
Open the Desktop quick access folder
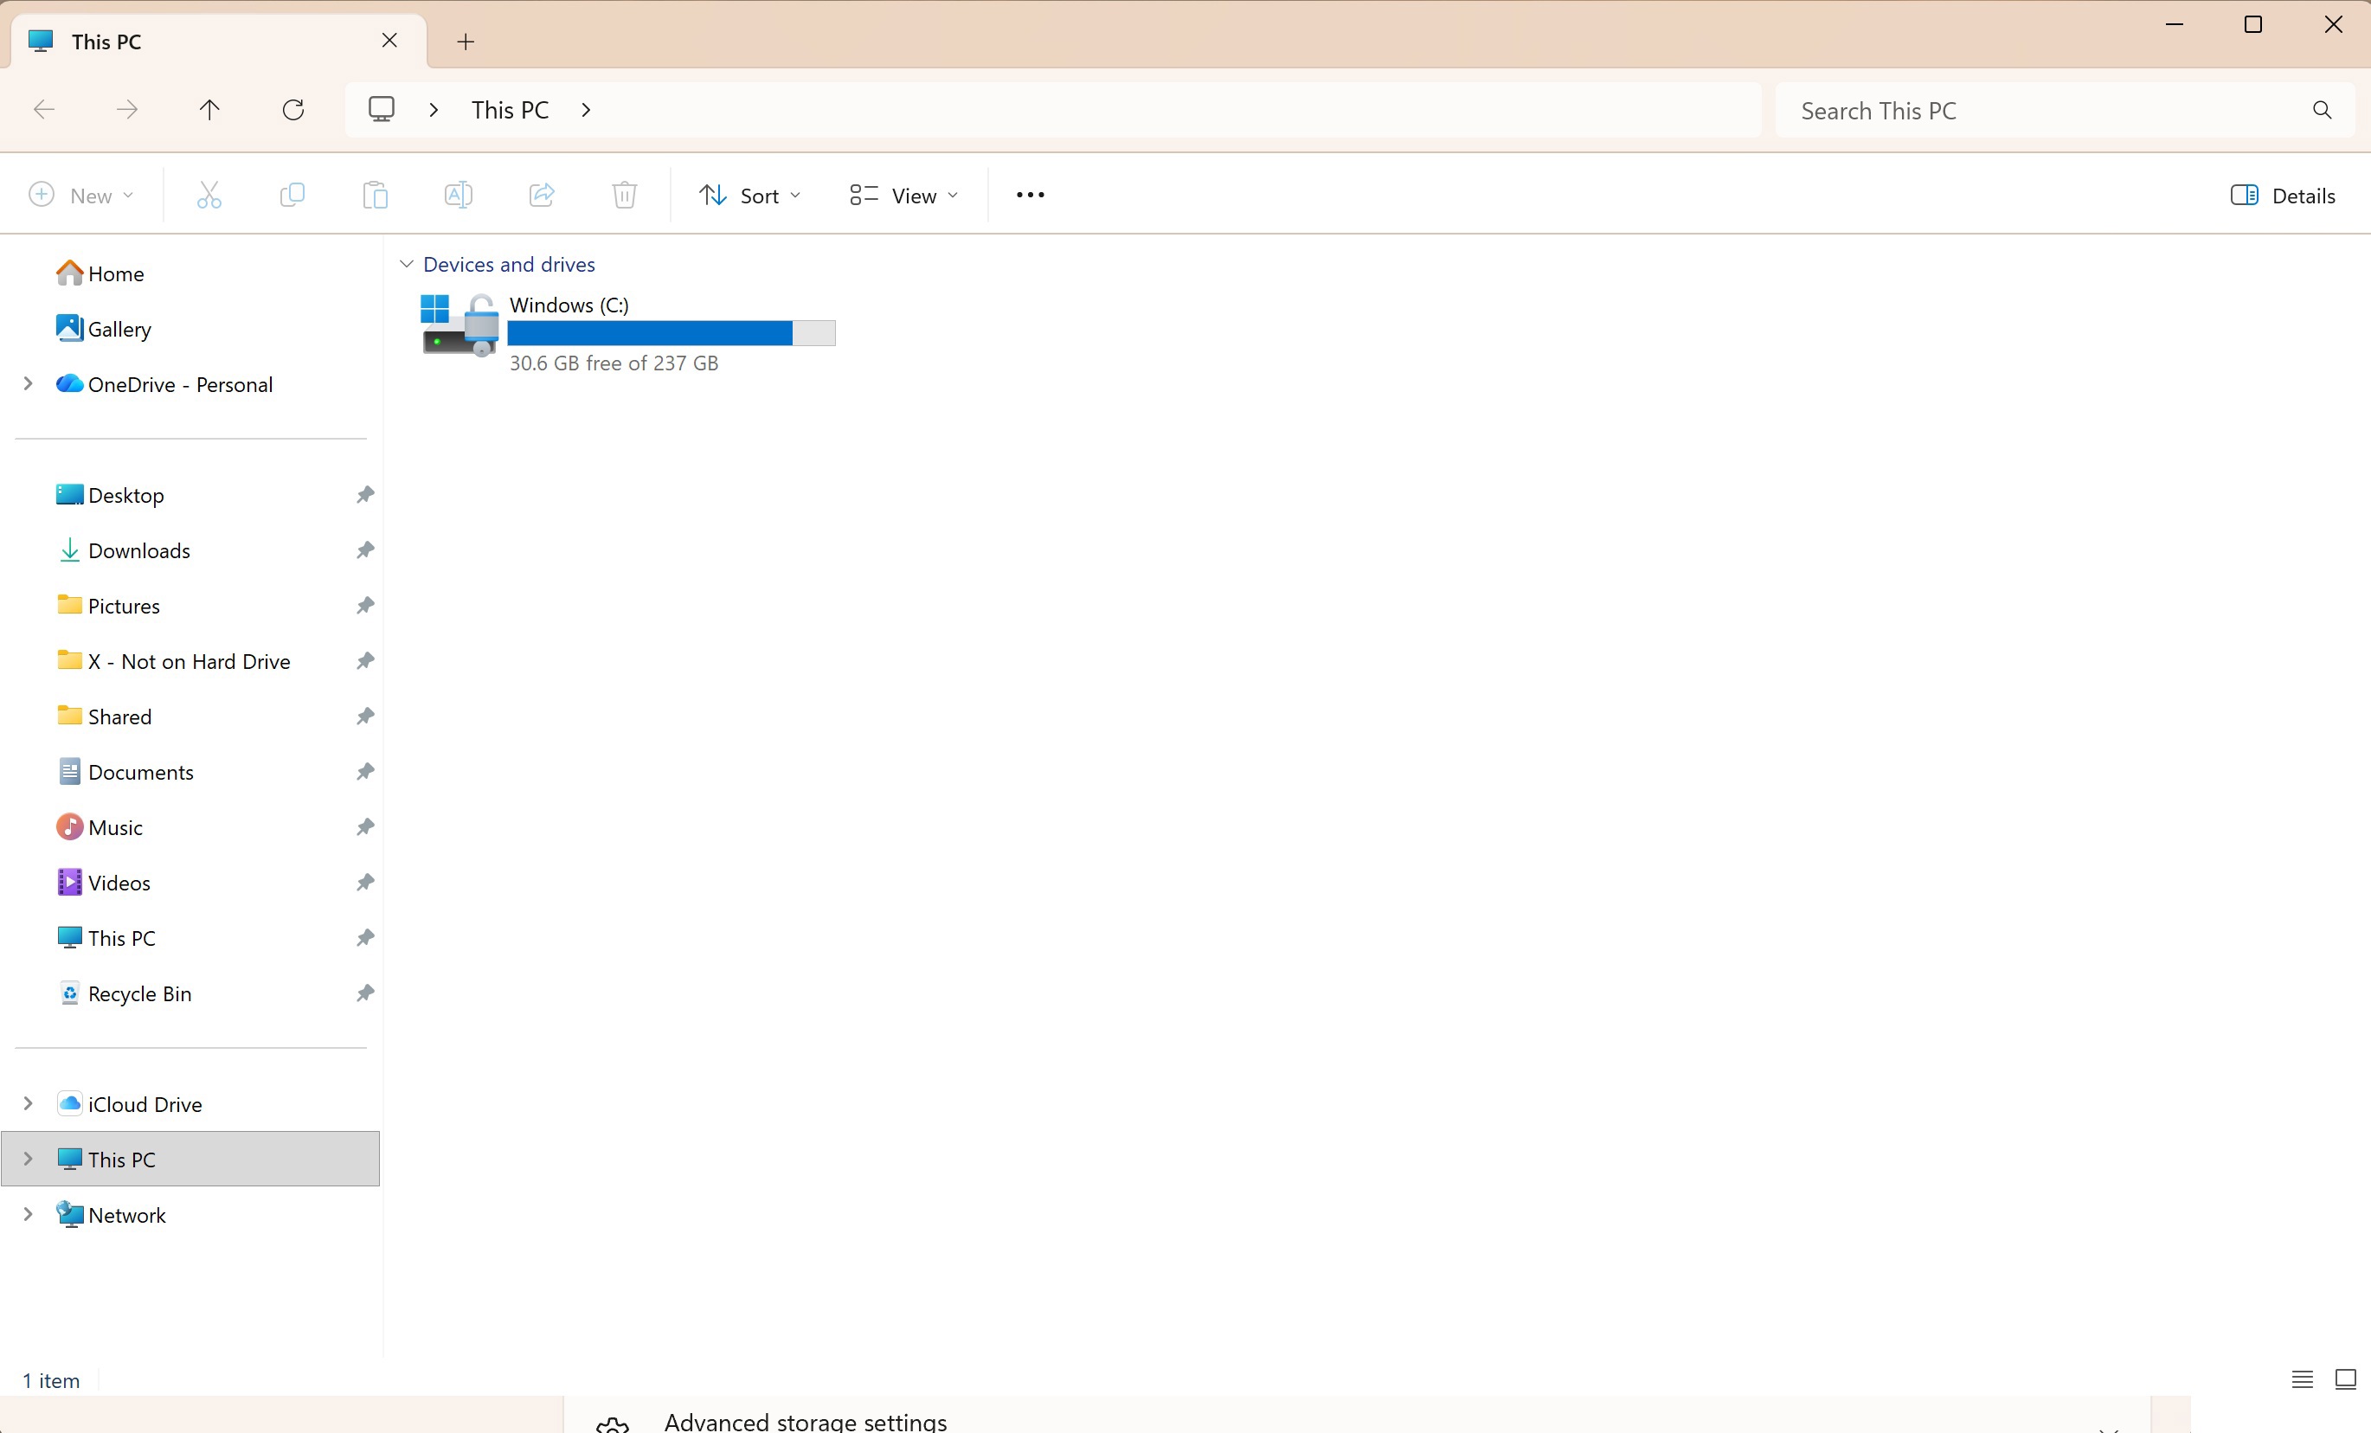point(110,495)
